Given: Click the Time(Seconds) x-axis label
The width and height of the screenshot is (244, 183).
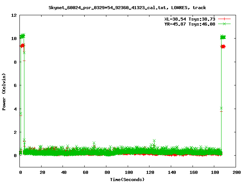Looking at the screenshot, I should [127, 180].
